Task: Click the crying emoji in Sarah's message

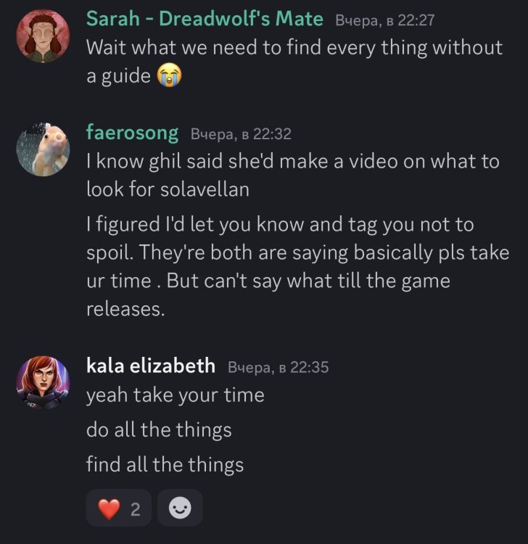Action: pyautogui.click(x=170, y=75)
